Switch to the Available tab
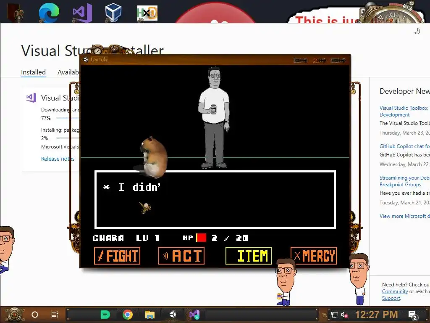 click(68, 72)
